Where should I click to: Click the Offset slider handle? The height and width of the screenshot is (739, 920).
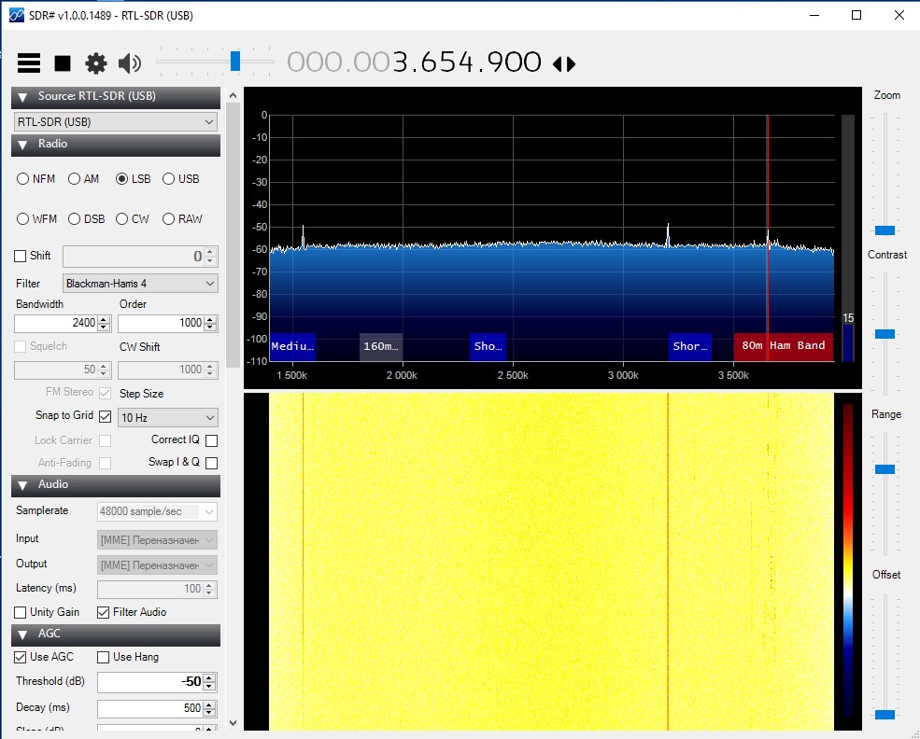point(885,715)
